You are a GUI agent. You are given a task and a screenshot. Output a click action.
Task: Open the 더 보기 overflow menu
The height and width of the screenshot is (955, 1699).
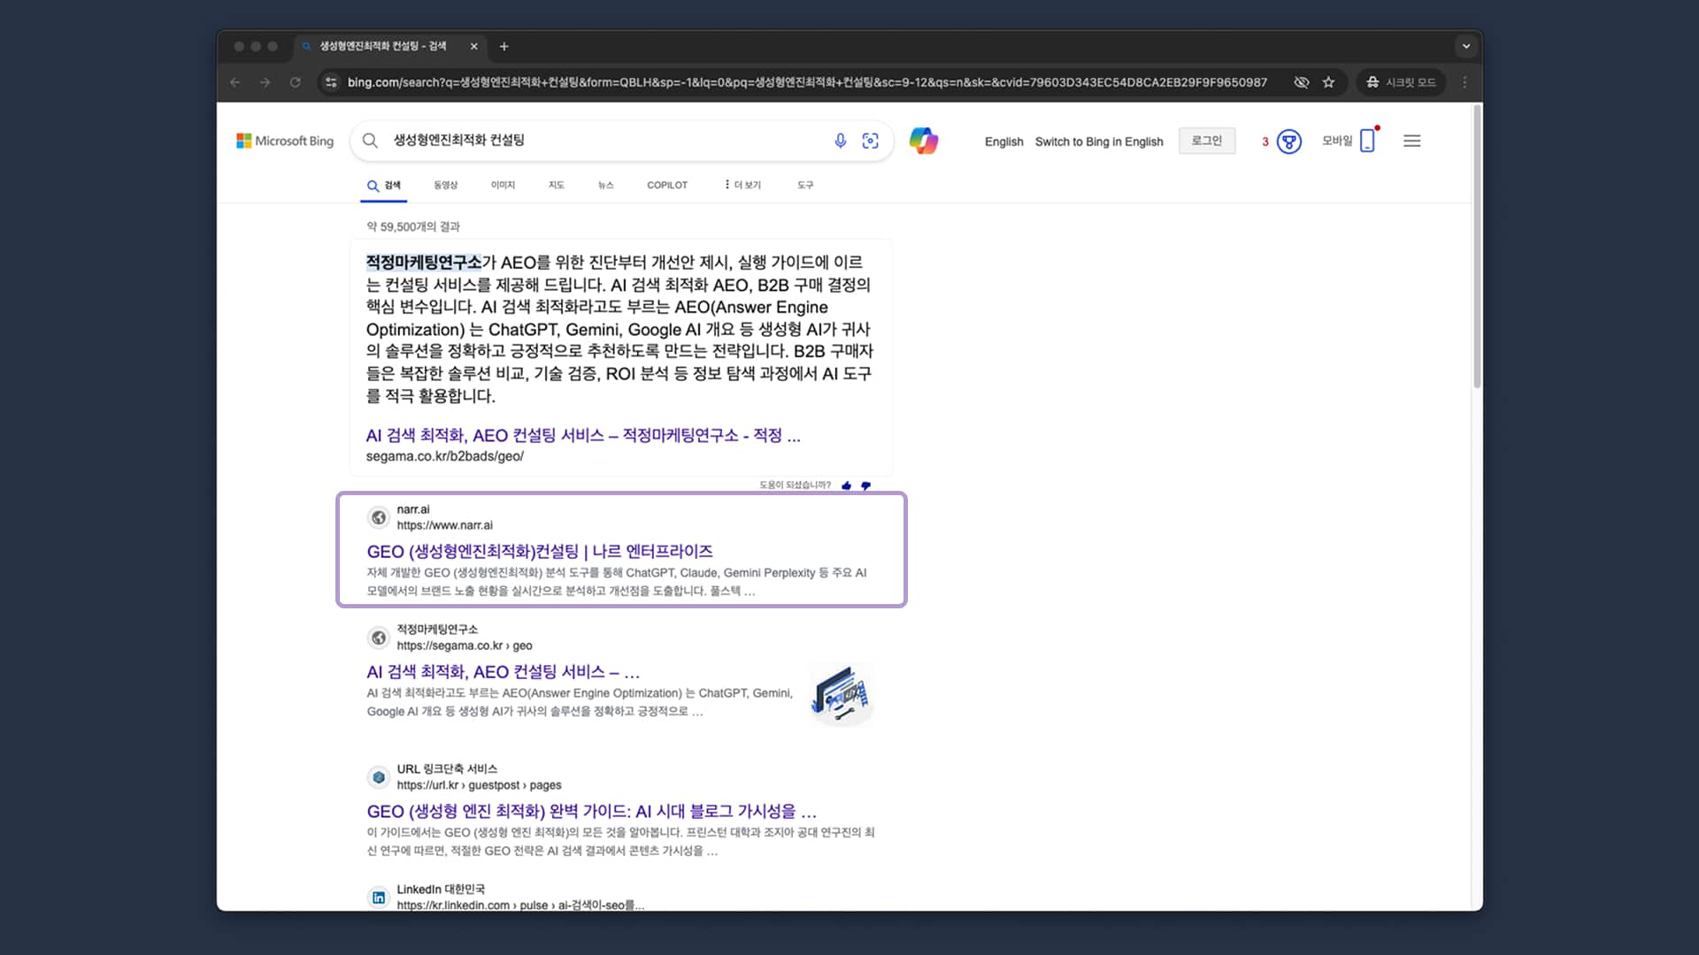[742, 185]
